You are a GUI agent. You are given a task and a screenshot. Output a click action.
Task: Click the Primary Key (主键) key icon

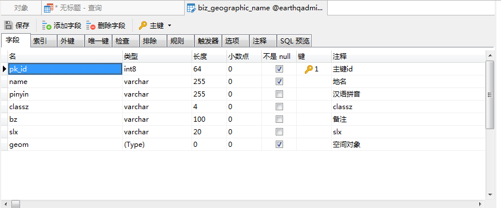pos(143,26)
